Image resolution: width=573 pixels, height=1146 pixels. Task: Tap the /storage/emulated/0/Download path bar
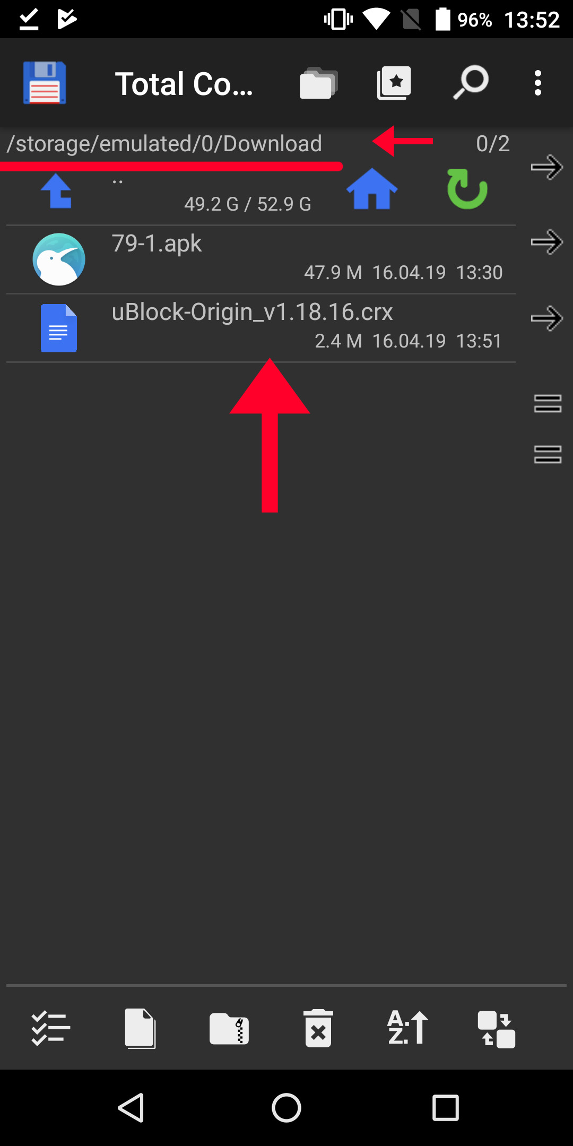click(x=164, y=144)
